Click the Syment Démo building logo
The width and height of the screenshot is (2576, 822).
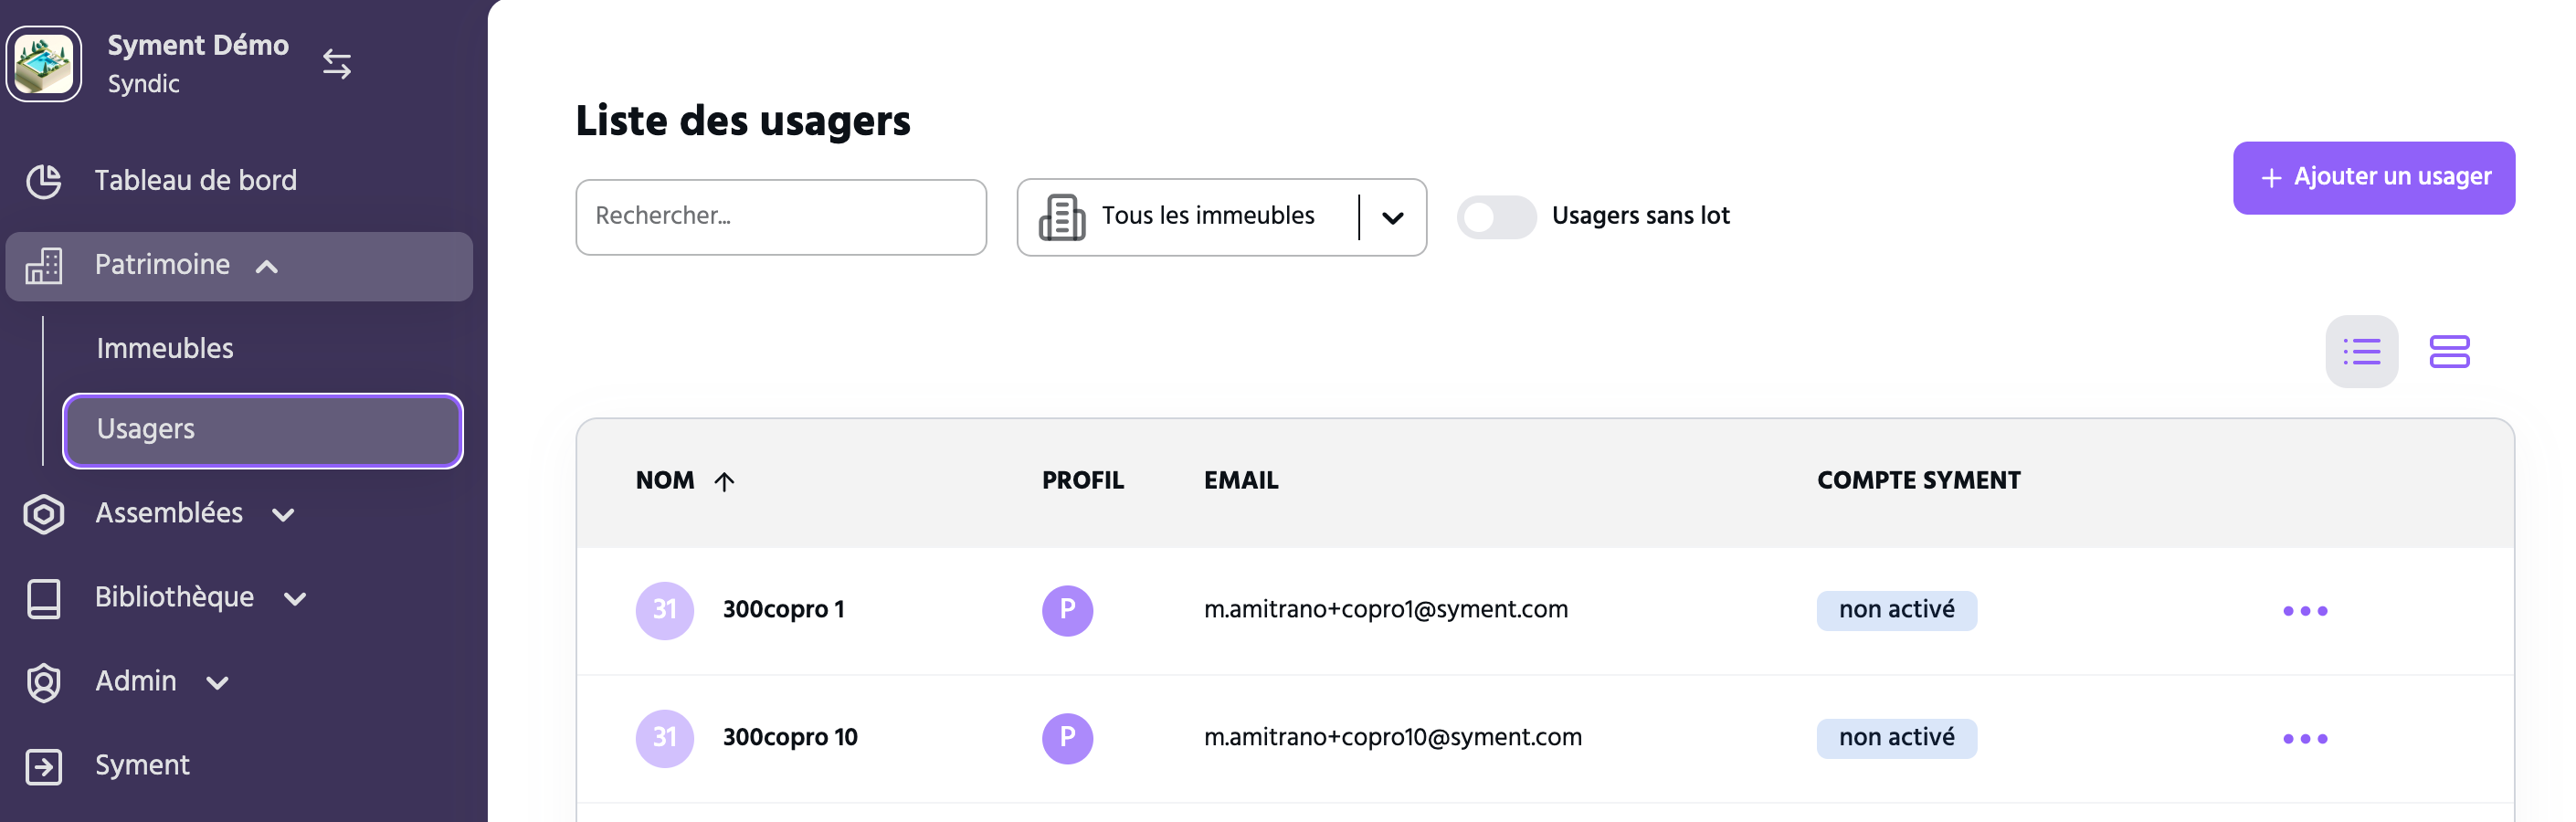point(44,64)
